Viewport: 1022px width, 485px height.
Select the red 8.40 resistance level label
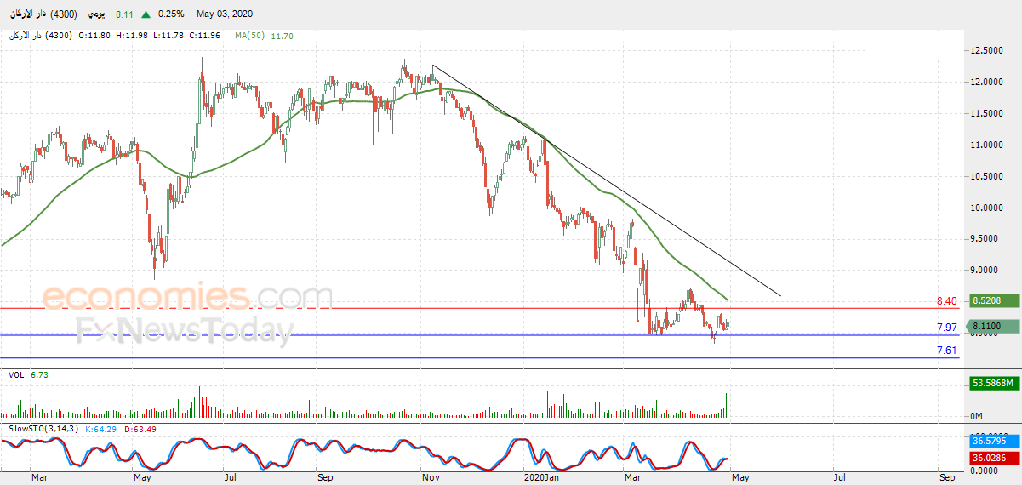pos(947,301)
